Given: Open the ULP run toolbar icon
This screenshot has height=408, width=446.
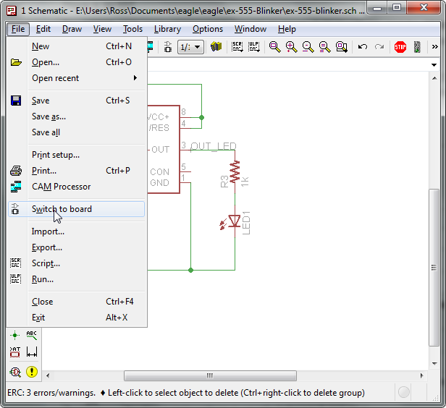Looking at the screenshot, I should pos(253,47).
